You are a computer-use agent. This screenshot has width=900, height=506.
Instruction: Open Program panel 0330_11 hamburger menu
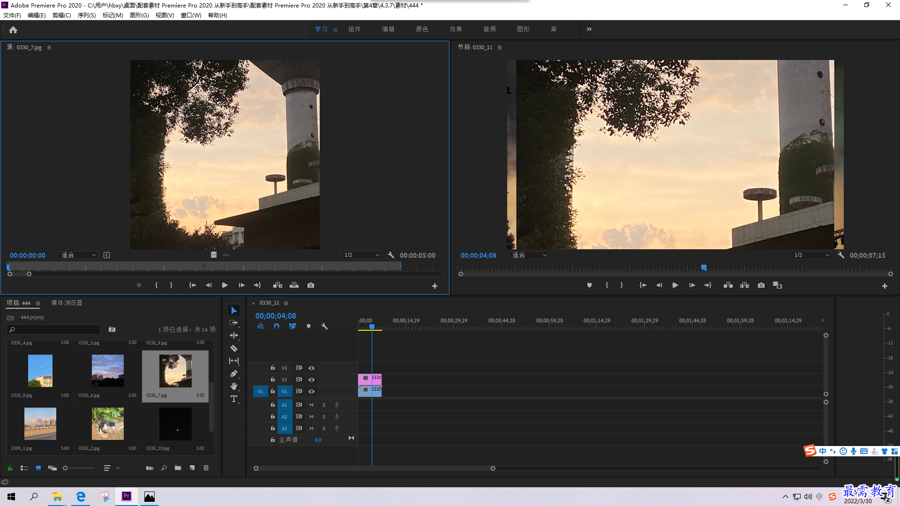500,47
